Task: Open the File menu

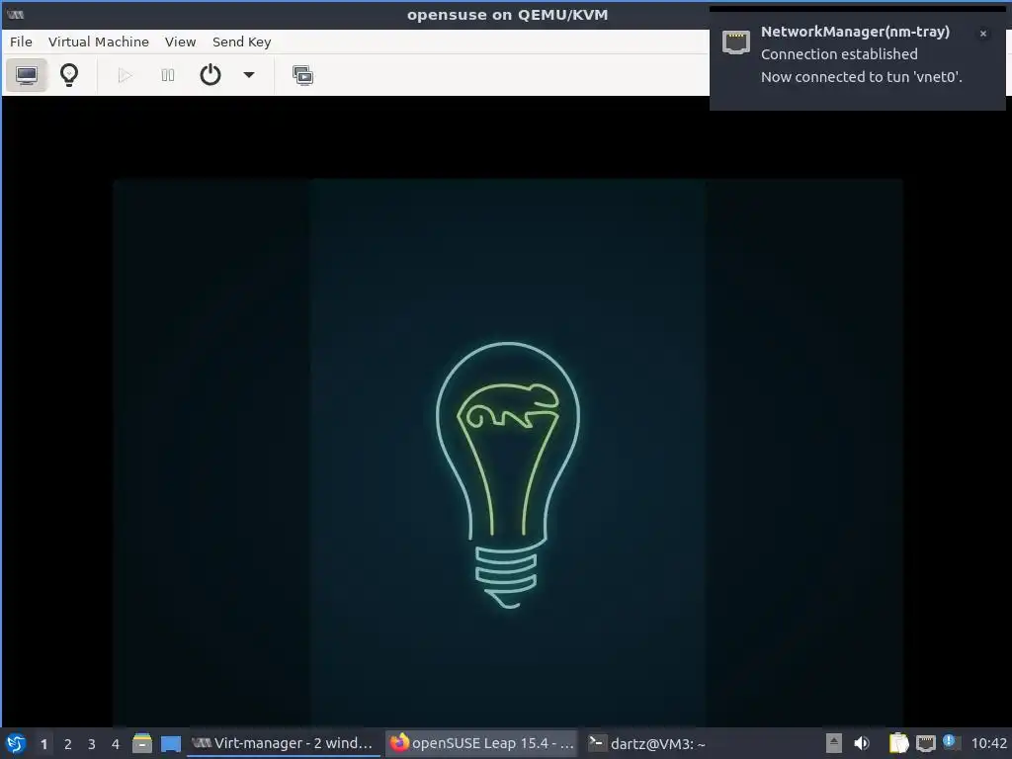Action: tap(22, 42)
